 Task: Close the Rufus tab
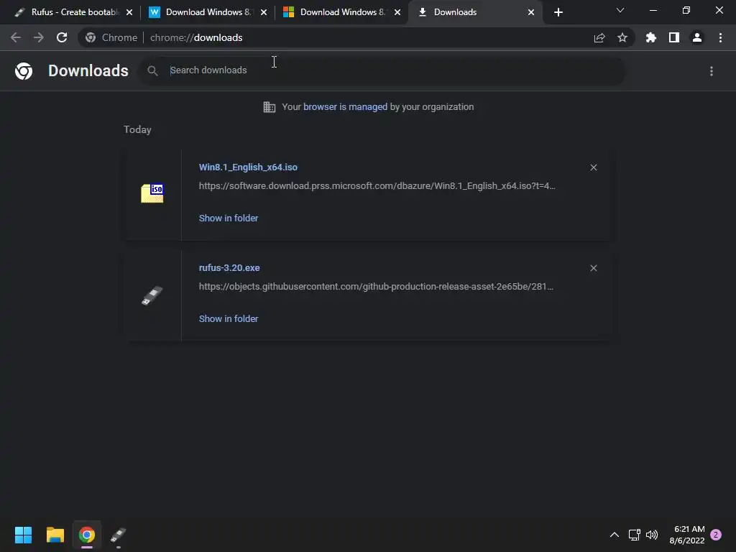(x=129, y=13)
